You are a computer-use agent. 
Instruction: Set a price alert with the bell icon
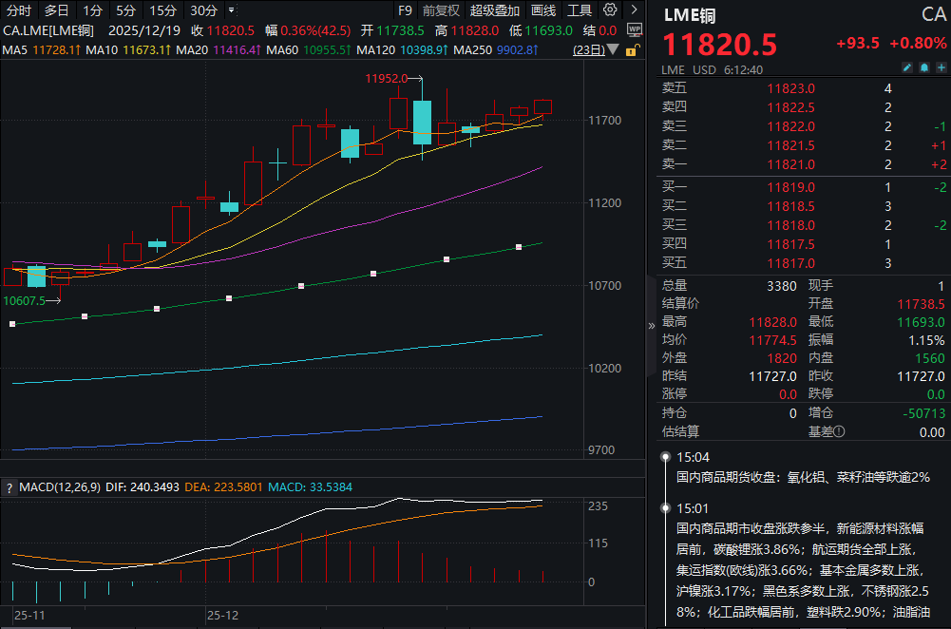point(922,68)
